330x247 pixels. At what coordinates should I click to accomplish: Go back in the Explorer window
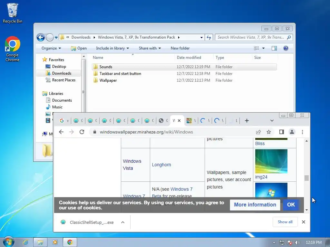coord(41,37)
